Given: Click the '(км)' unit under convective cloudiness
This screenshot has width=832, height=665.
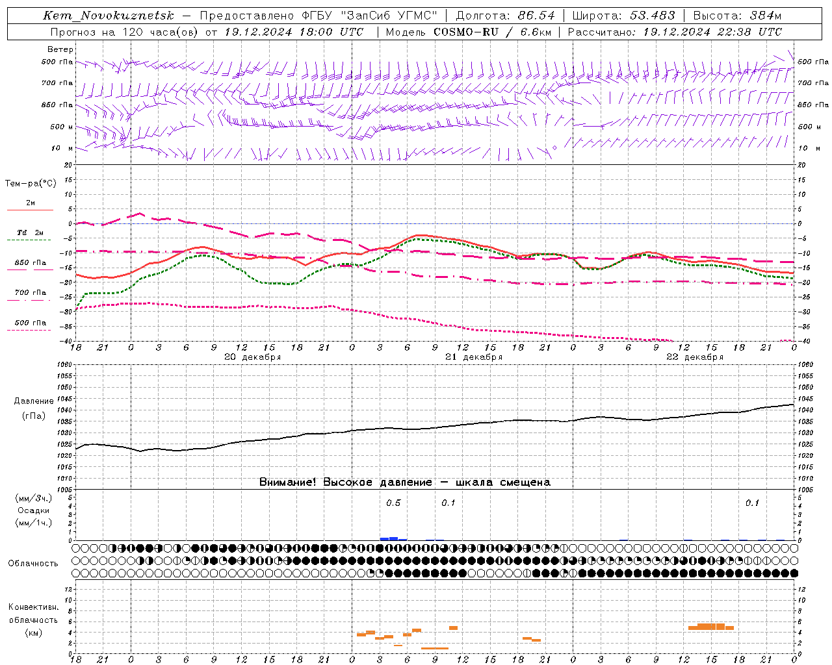Looking at the screenshot, I should (x=34, y=633).
